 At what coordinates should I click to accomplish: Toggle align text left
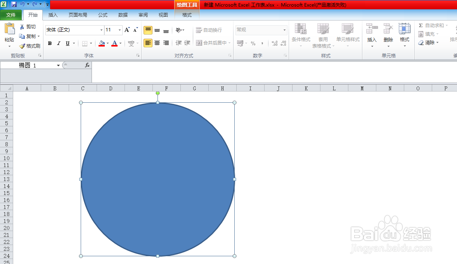(x=148, y=43)
